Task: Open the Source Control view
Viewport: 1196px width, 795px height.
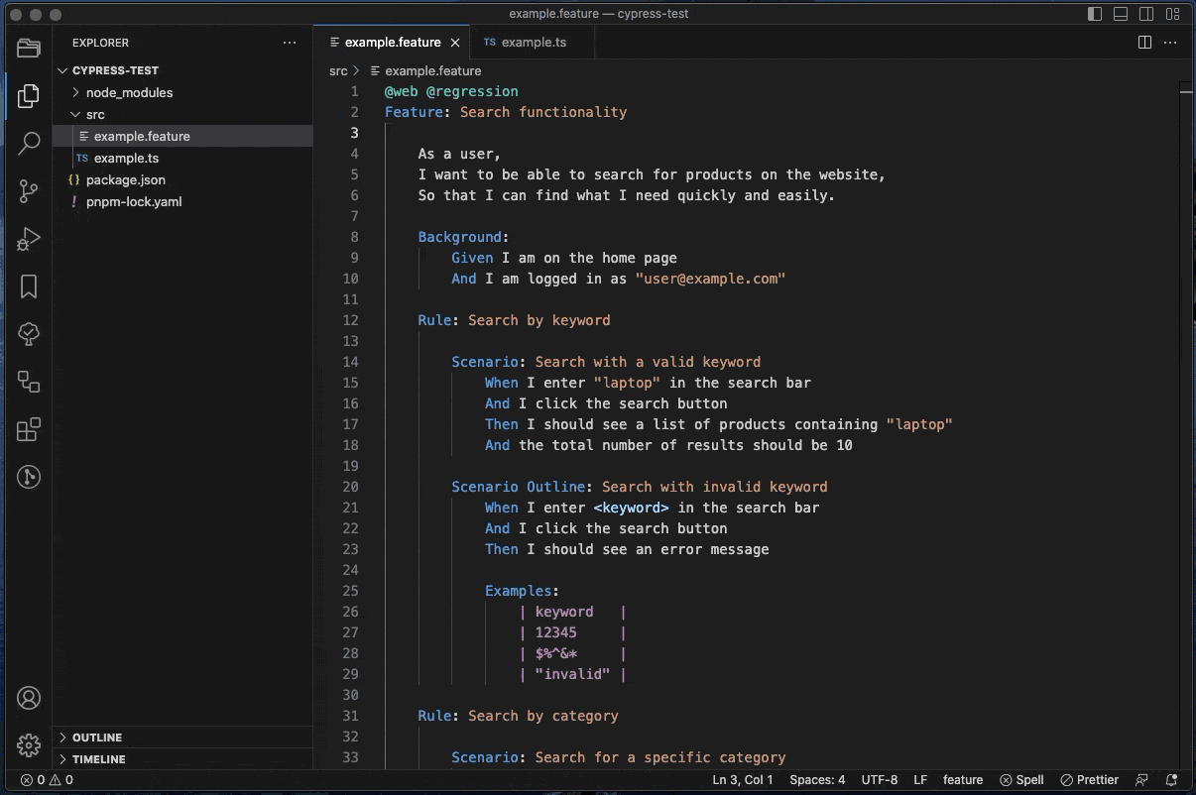Action: point(29,190)
